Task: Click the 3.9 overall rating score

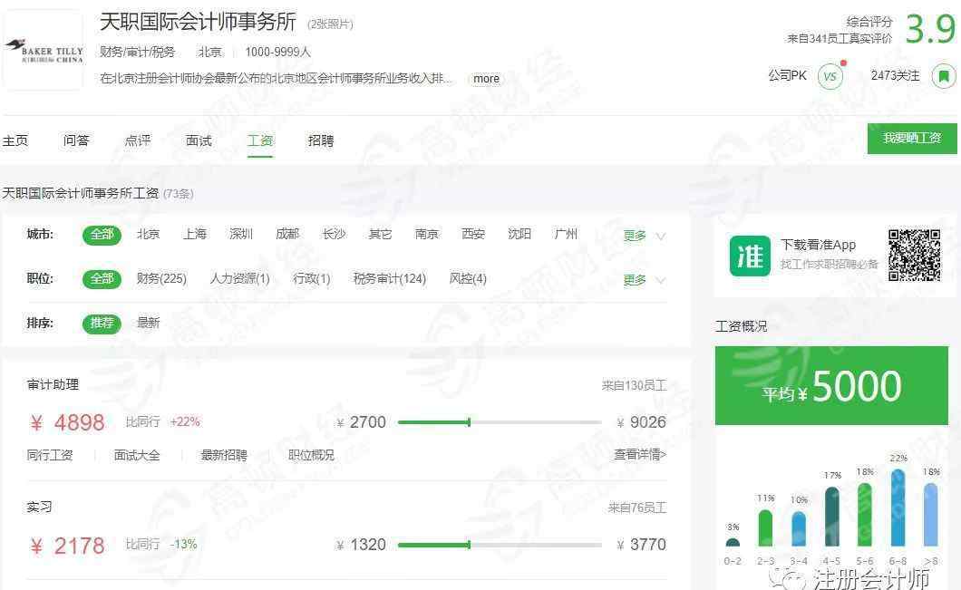Action: coord(930,29)
